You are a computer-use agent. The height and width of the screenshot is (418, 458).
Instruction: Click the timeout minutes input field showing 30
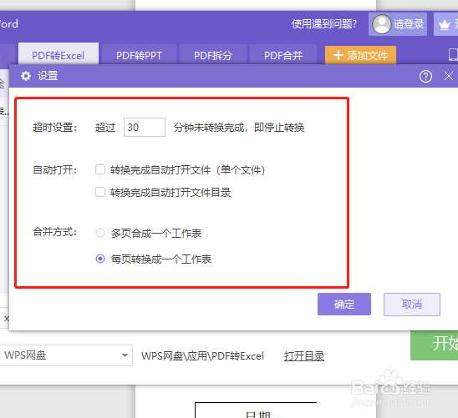[145, 127]
